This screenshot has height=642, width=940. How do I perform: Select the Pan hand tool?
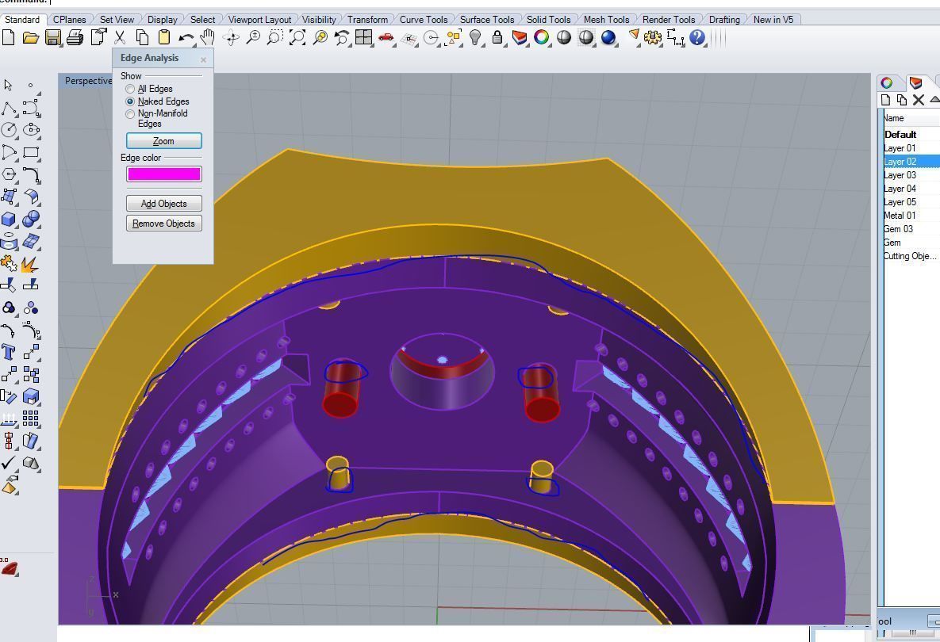point(207,38)
